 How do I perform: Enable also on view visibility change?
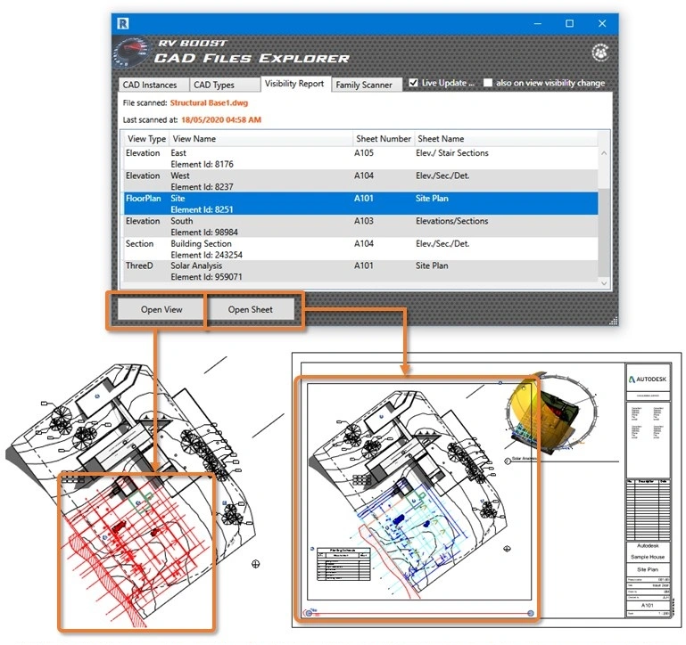click(488, 83)
